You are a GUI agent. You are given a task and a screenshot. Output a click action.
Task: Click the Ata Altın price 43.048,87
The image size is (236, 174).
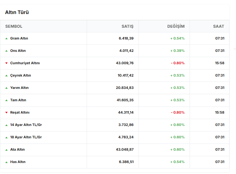point(125,150)
